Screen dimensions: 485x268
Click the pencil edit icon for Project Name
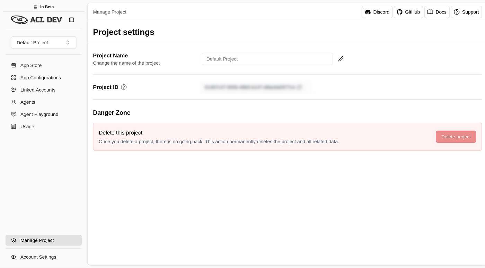(x=341, y=59)
